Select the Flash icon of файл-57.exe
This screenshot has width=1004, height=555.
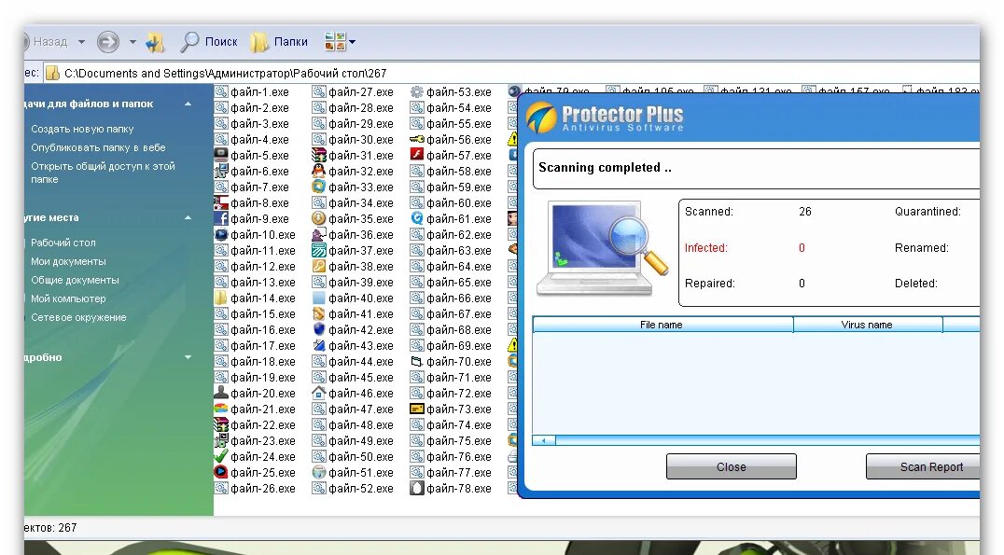417,155
